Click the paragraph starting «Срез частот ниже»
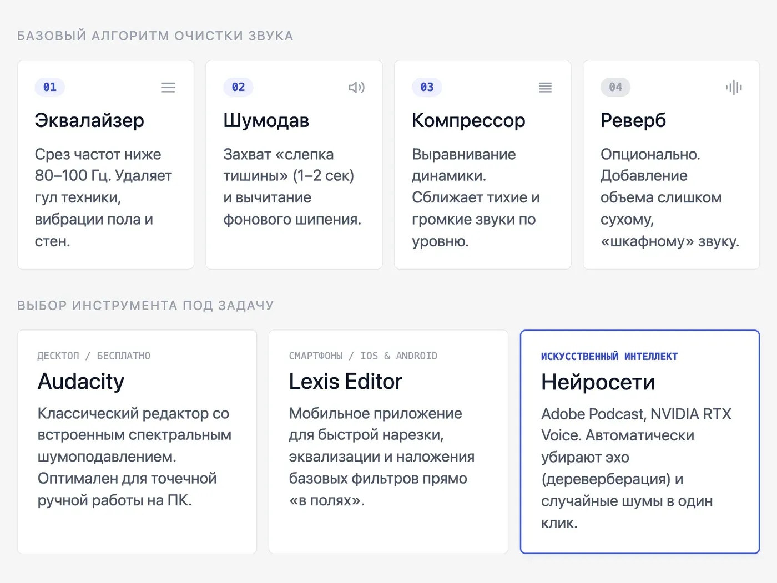777x583 pixels. [x=104, y=197]
